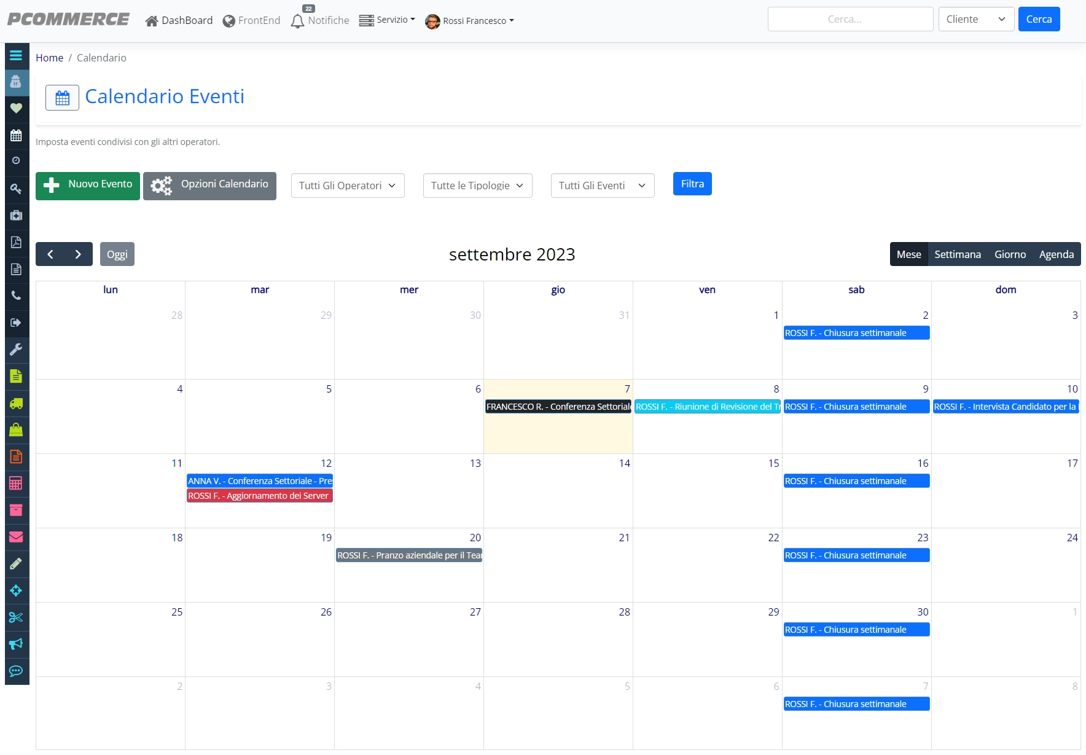This screenshot has height=755, width=1086.
Task: Switch to Settimana view
Action: [x=957, y=254]
